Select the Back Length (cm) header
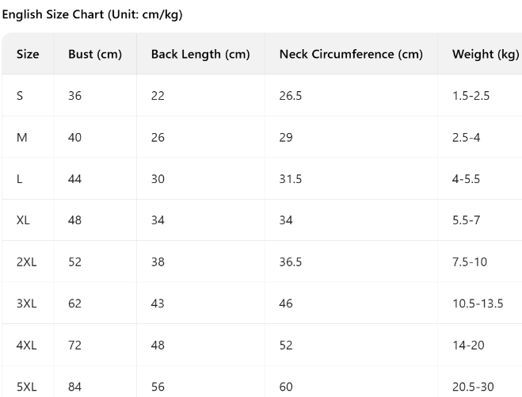Viewport: 522px width, 397px height. (200, 54)
